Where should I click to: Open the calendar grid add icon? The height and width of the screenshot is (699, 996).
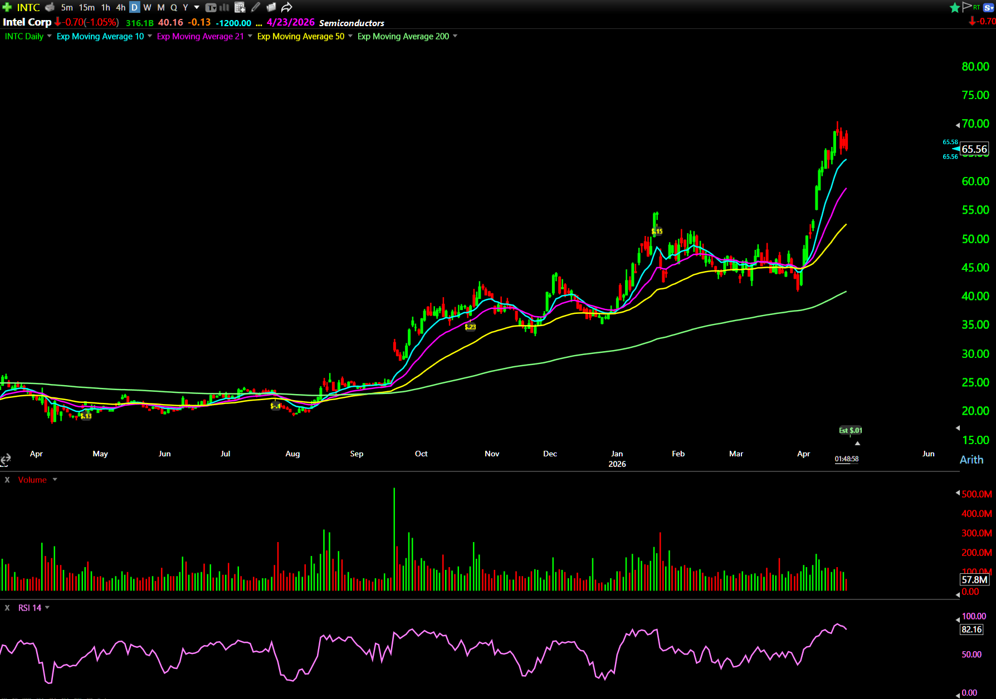[x=240, y=7]
